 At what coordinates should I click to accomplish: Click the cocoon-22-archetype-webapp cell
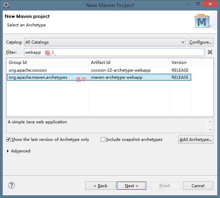point(121,70)
